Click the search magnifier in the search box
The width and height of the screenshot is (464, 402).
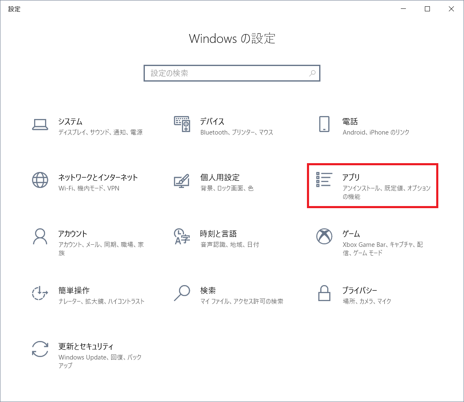[x=312, y=73]
